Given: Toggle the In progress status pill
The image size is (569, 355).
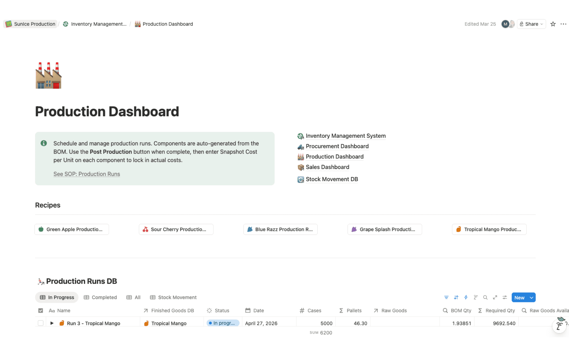Looking at the screenshot, I should tap(223, 323).
